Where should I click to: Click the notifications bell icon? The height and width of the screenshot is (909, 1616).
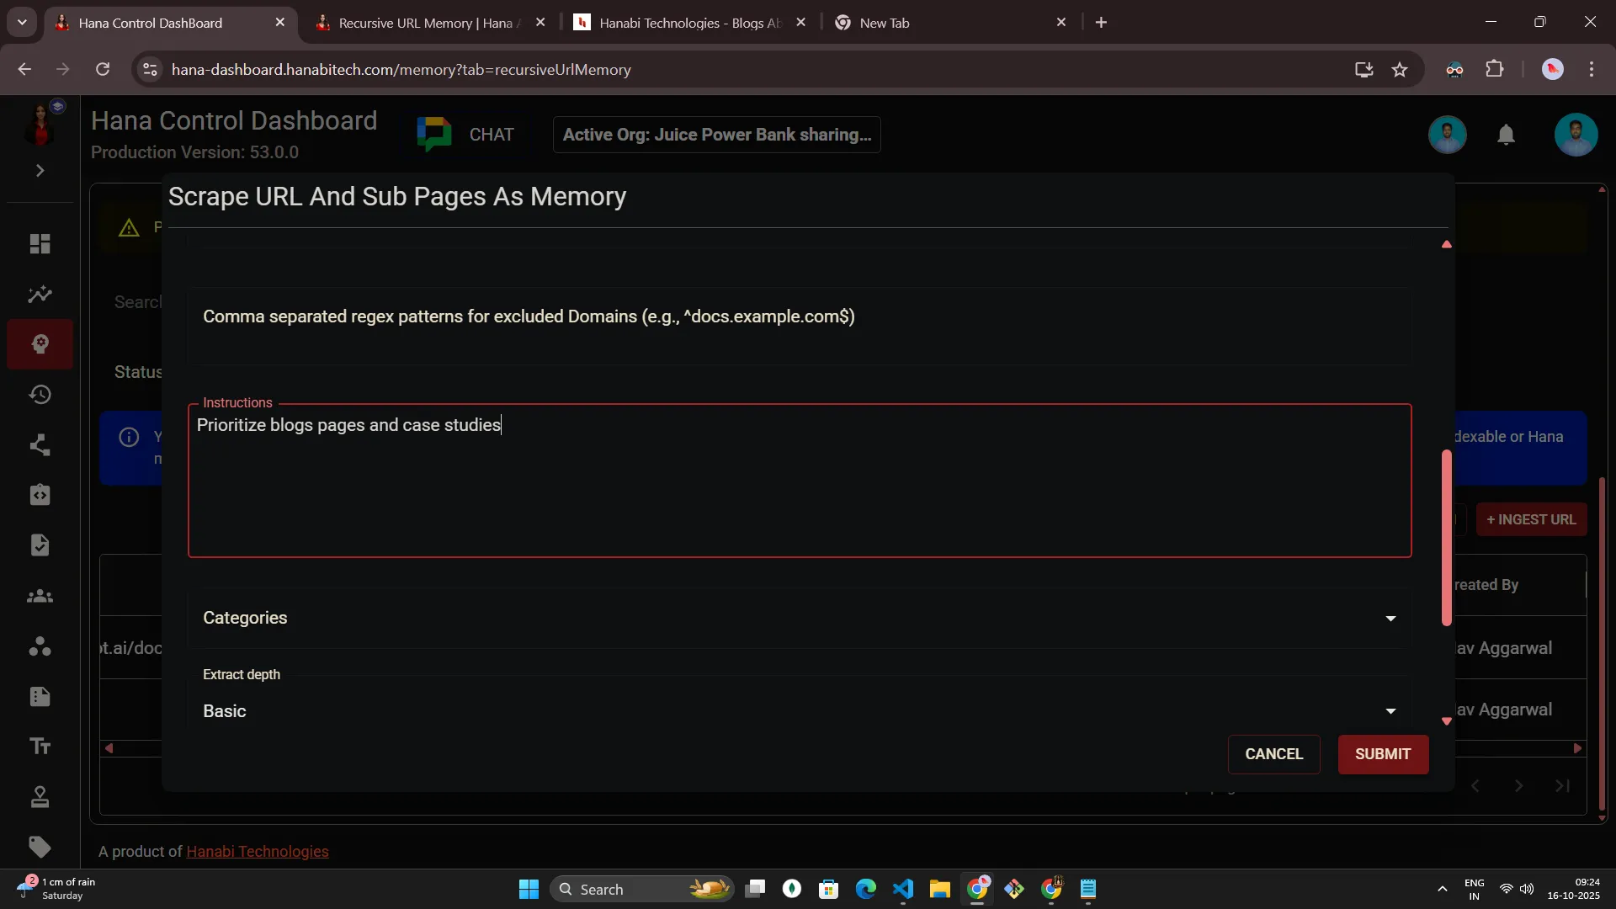point(1506,135)
